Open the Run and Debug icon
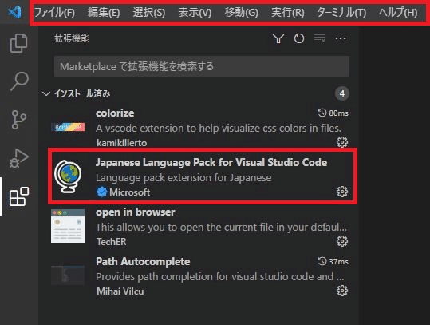 19,158
